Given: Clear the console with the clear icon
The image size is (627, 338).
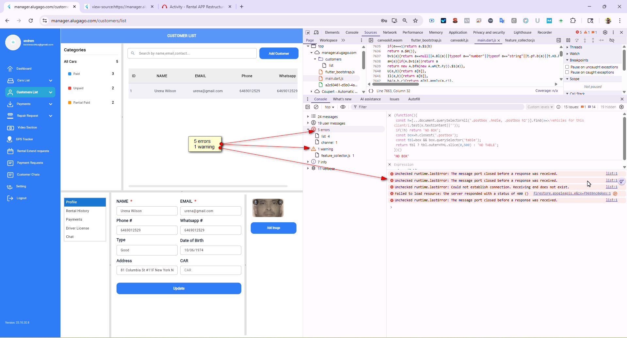Looking at the screenshot, I should (x=316, y=107).
